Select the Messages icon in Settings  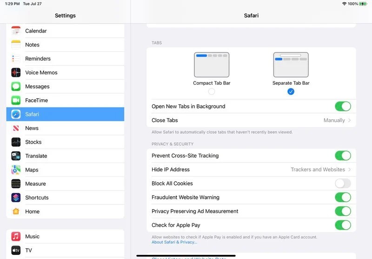(16, 87)
